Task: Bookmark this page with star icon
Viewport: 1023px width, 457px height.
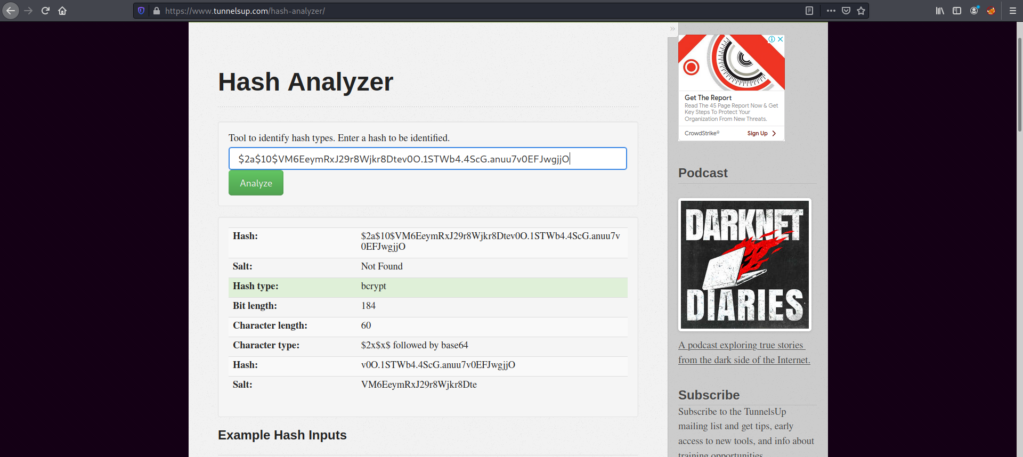Action: pyautogui.click(x=861, y=11)
